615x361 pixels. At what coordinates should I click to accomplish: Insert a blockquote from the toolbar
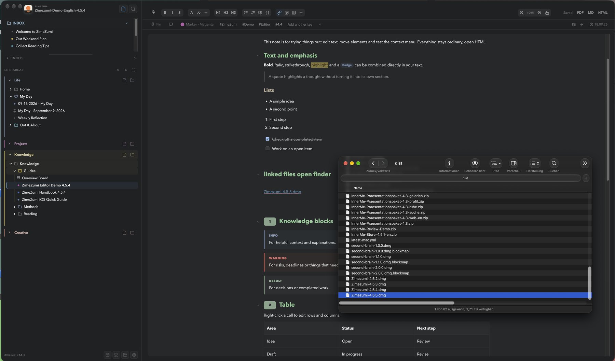point(260,13)
